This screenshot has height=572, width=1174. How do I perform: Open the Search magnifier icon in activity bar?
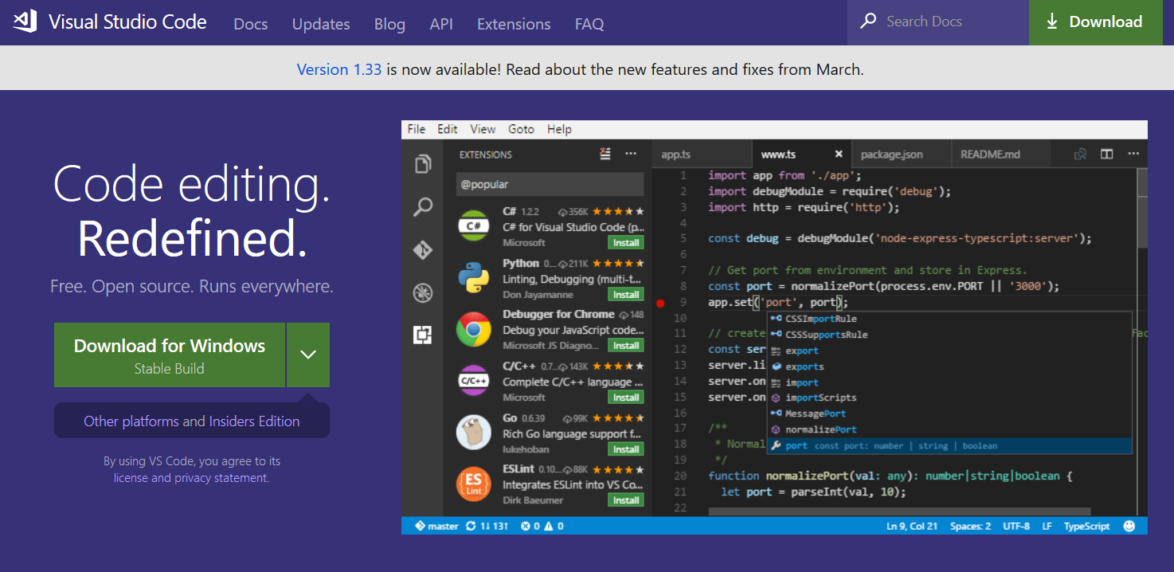[x=423, y=207]
